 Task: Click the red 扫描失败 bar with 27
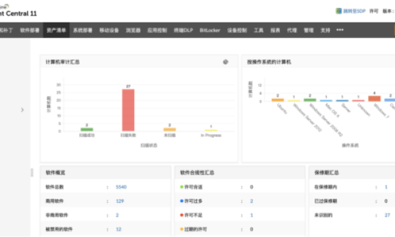(x=128, y=110)
